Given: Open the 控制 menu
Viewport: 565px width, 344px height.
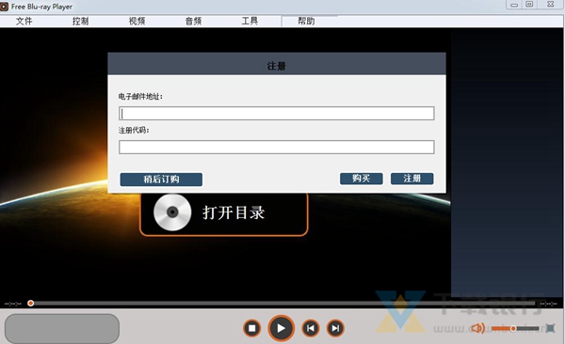Looking at the screenshot, I should (x=80, y=22).
